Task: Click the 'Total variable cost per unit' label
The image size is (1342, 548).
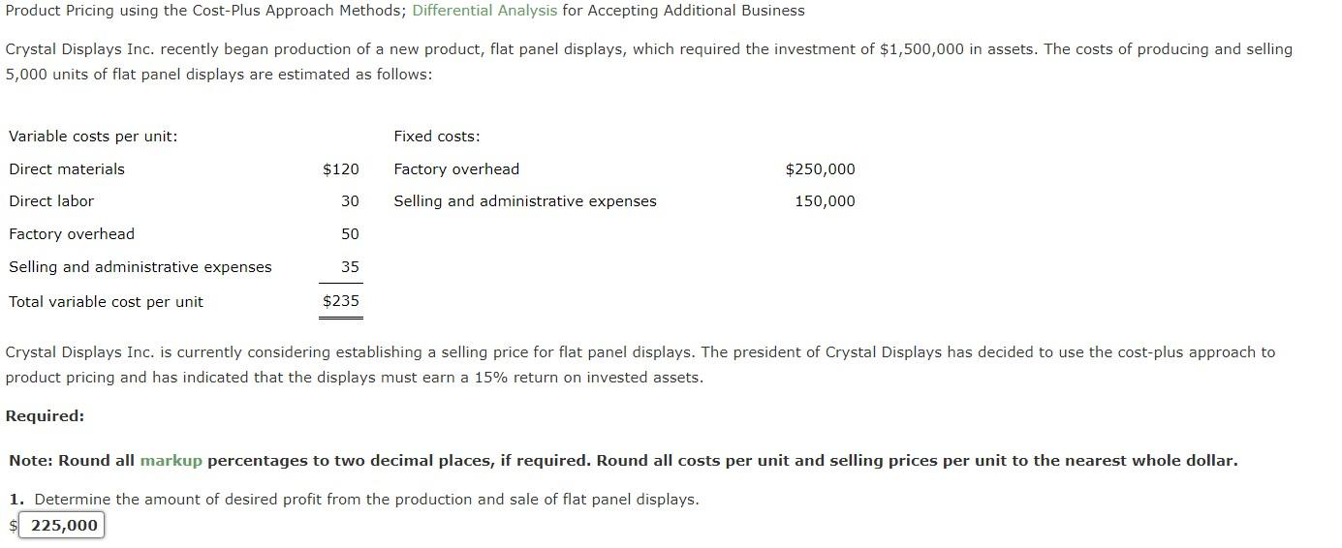Action: pyautogui.click(x=106, y=302)
